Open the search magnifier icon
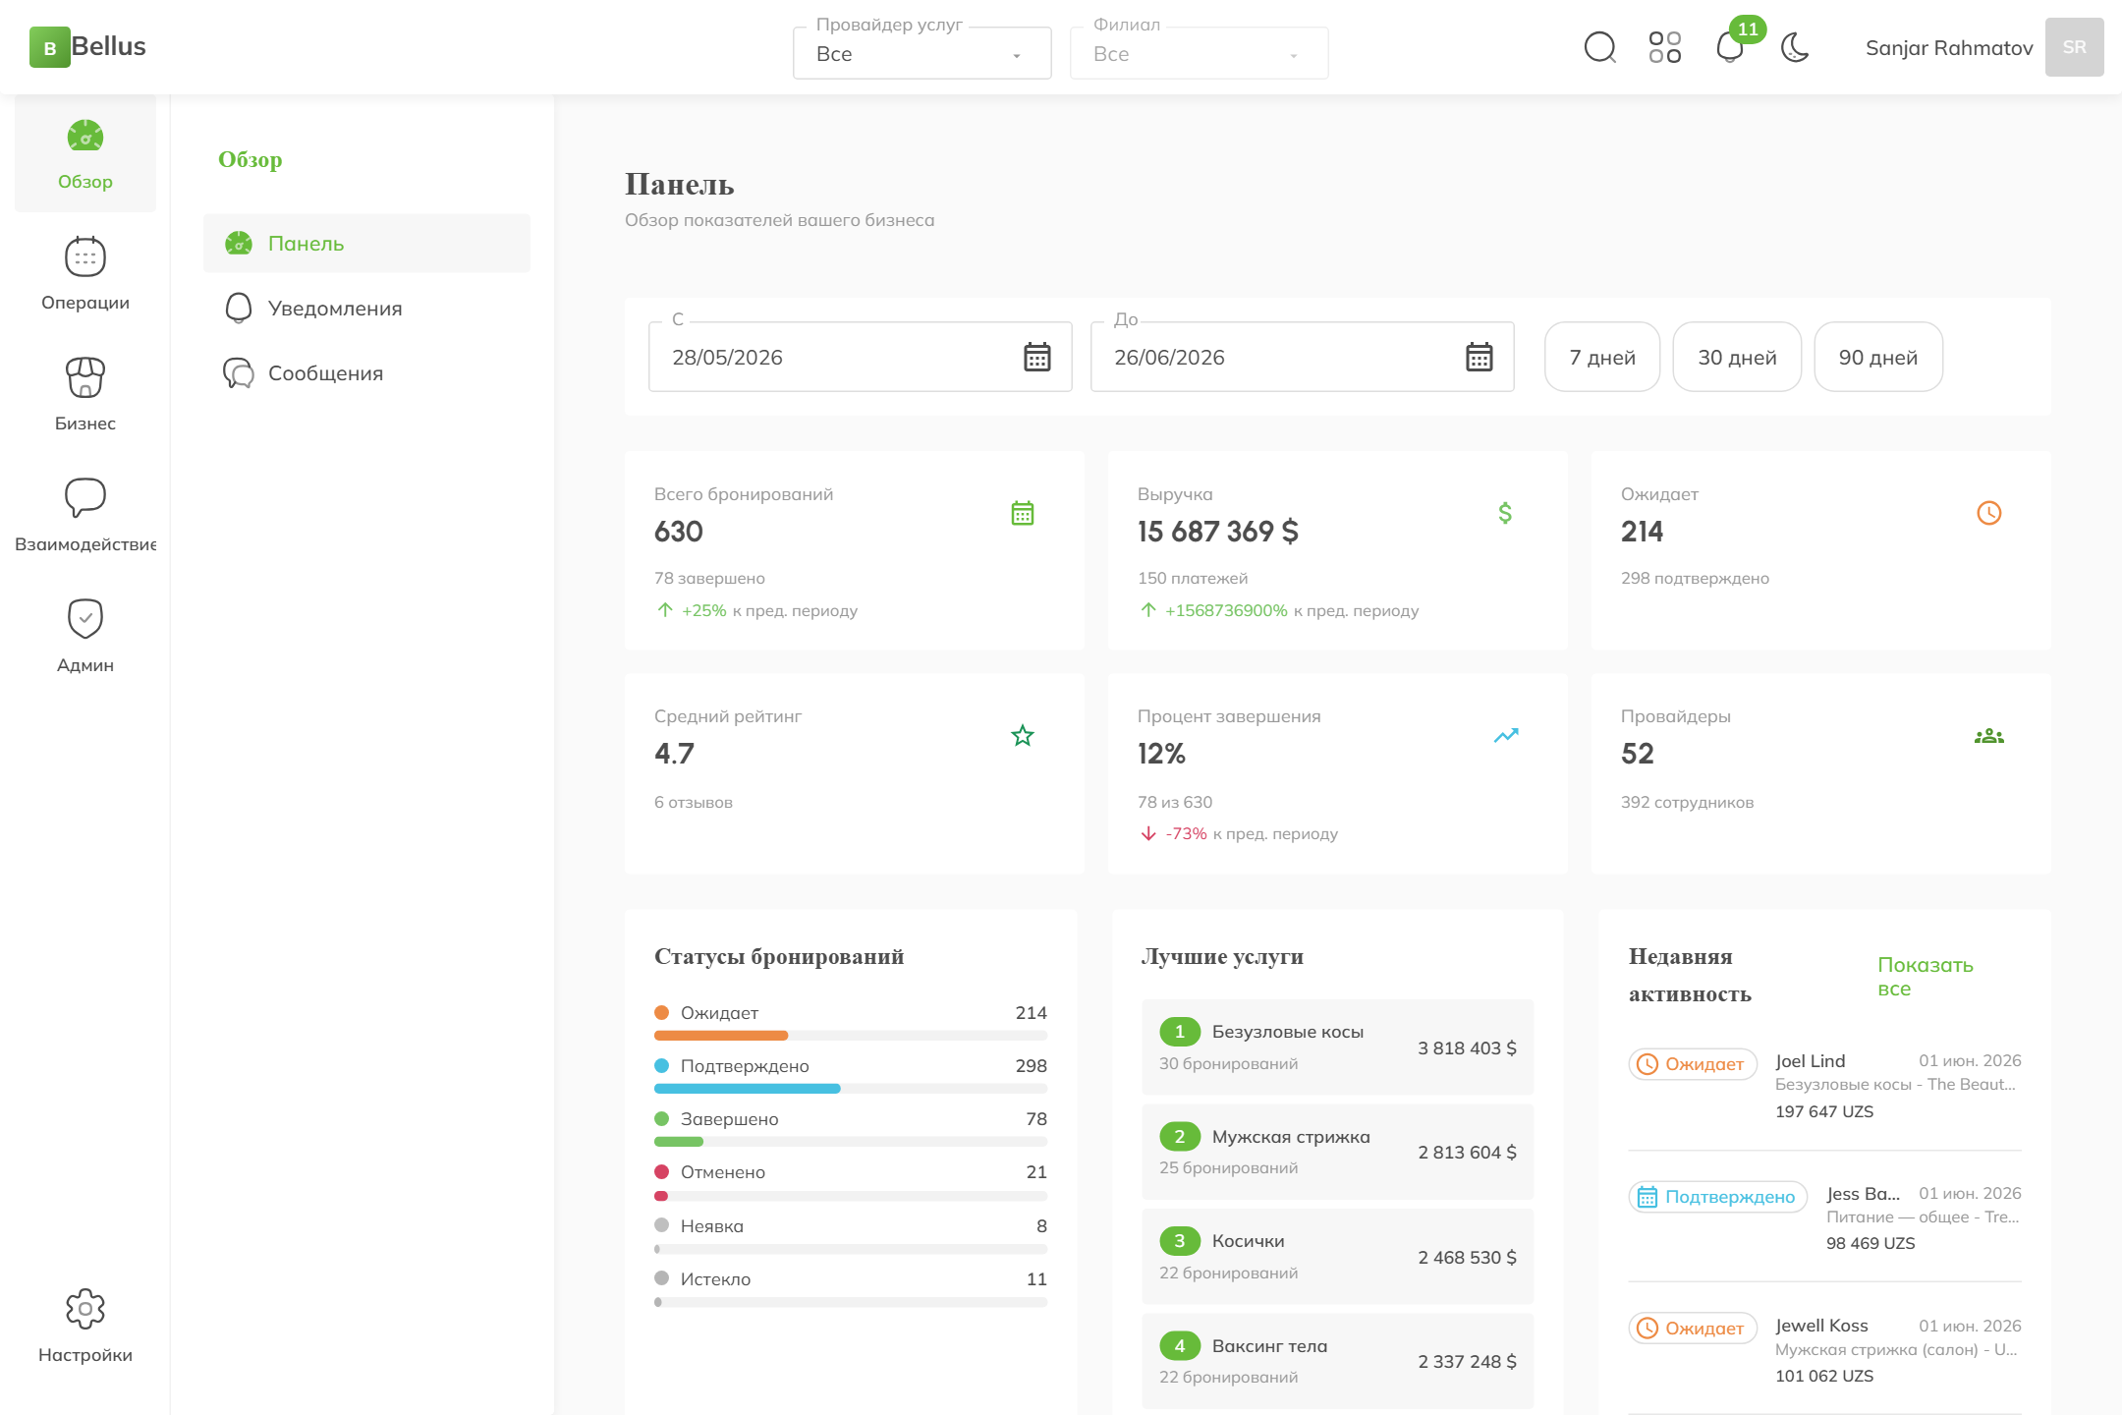 coord(1599,47)
